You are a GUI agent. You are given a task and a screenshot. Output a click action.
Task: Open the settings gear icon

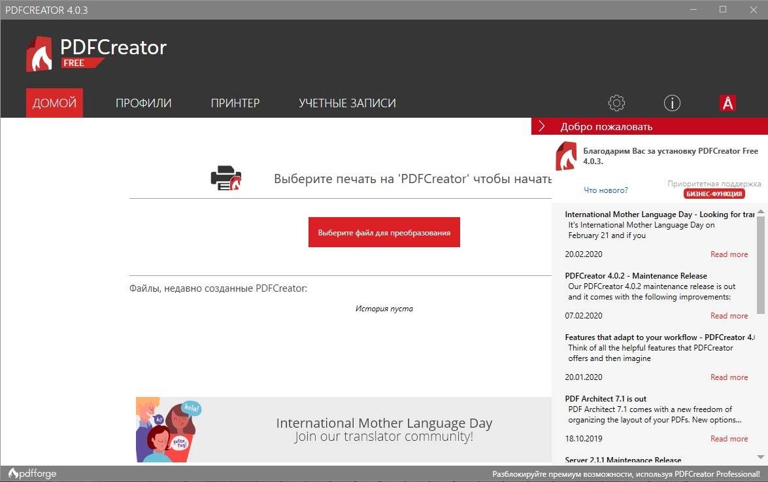click(616, 103)
